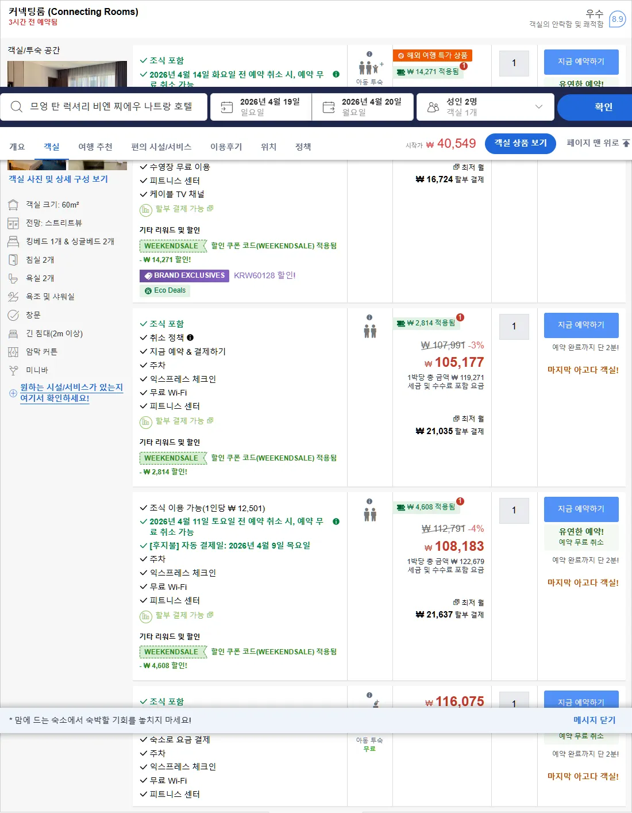
Task: Click WEEKENDSALE coupon tag above ₩4,608 할인
Action: (173, 652)
